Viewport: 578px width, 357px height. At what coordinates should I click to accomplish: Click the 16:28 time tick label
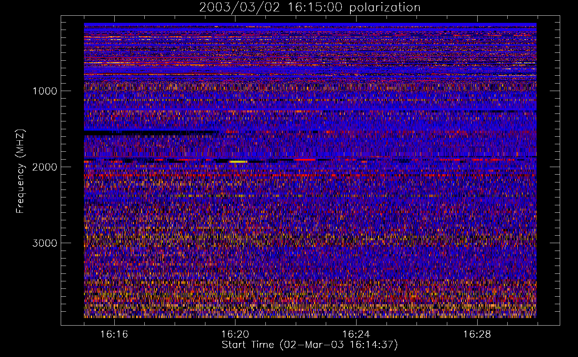(x=477, y=335)
